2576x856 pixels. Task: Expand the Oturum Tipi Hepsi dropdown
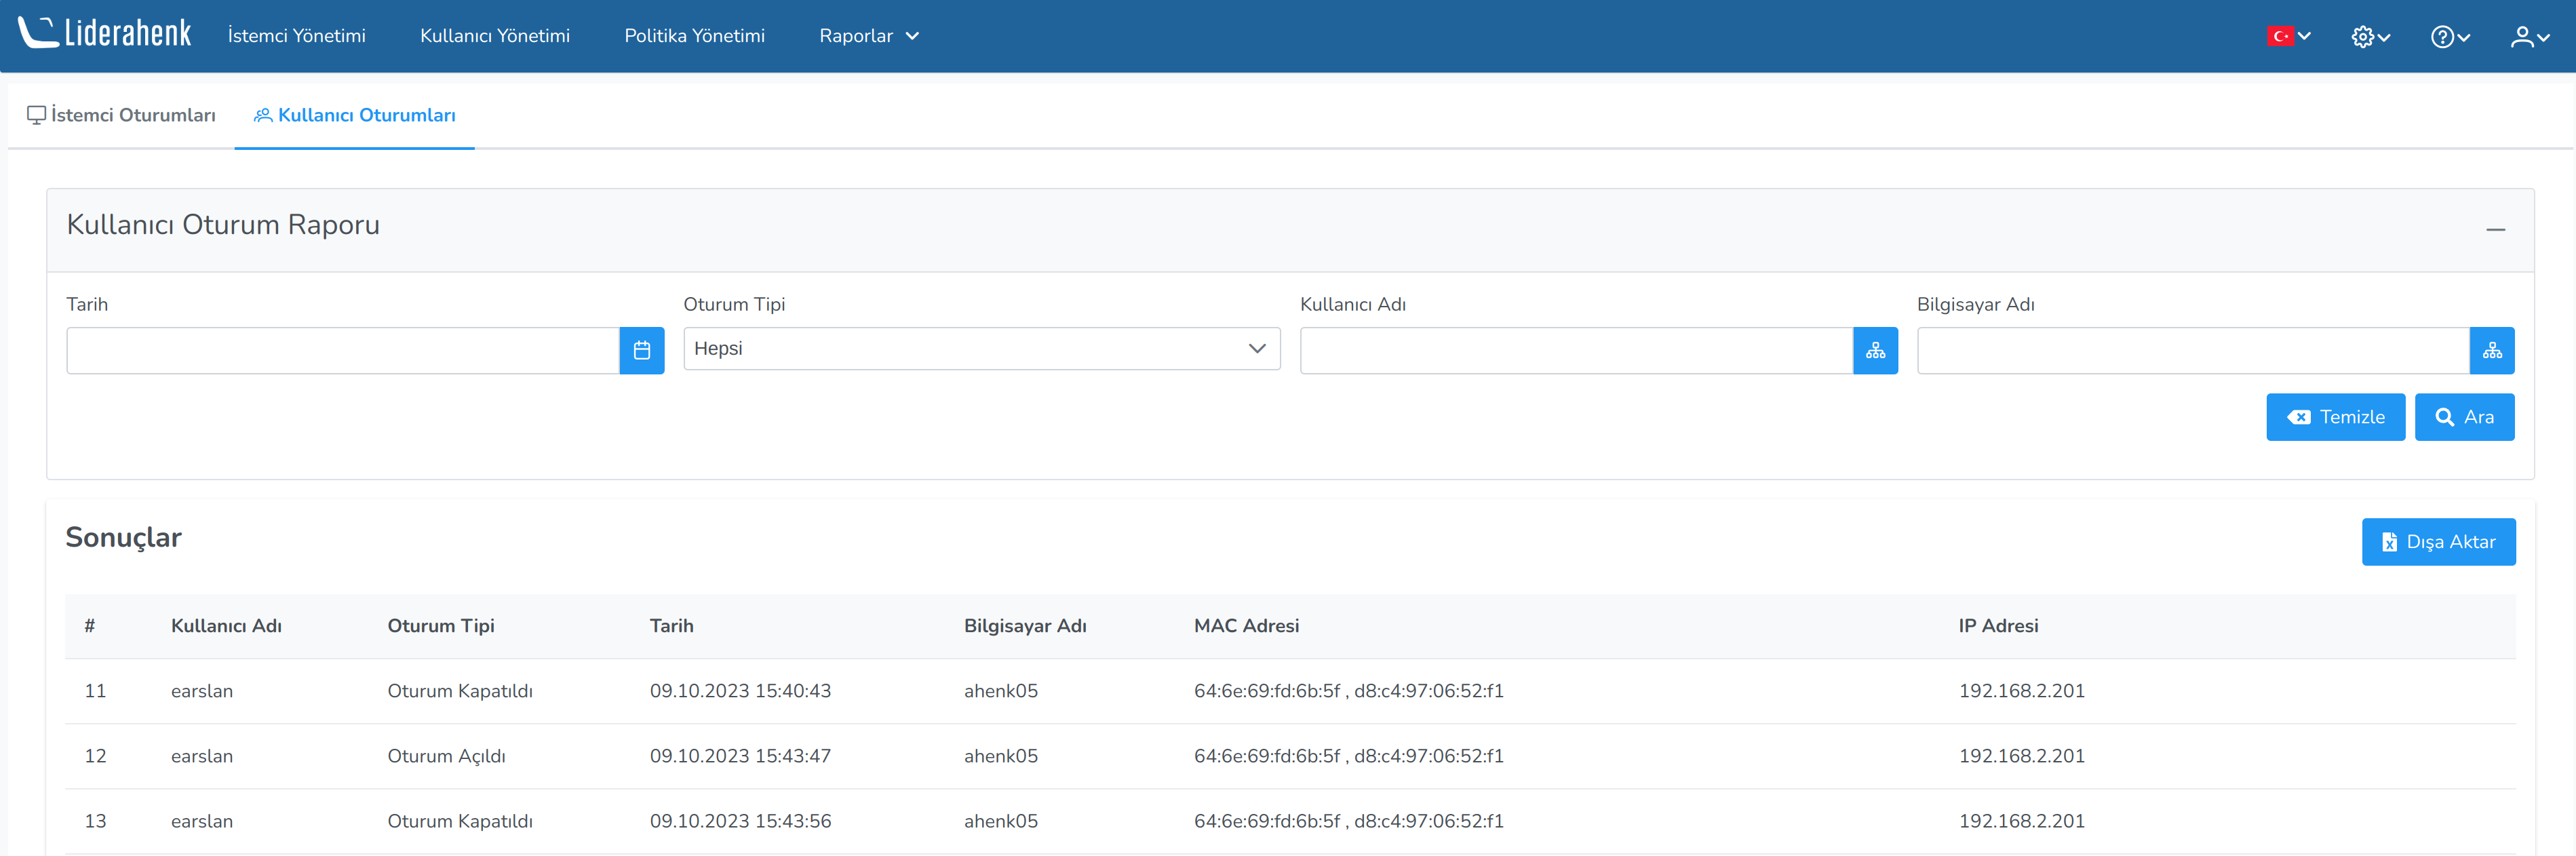pyautogui.click(x=981, y=348)
